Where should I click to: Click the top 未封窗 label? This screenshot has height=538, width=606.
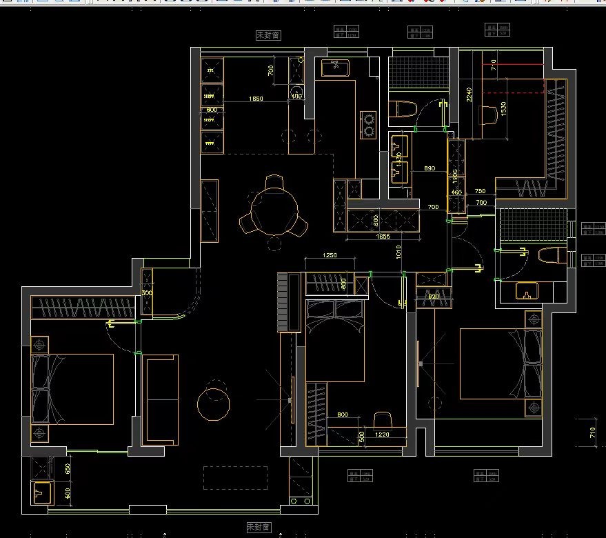pos(268,35)
